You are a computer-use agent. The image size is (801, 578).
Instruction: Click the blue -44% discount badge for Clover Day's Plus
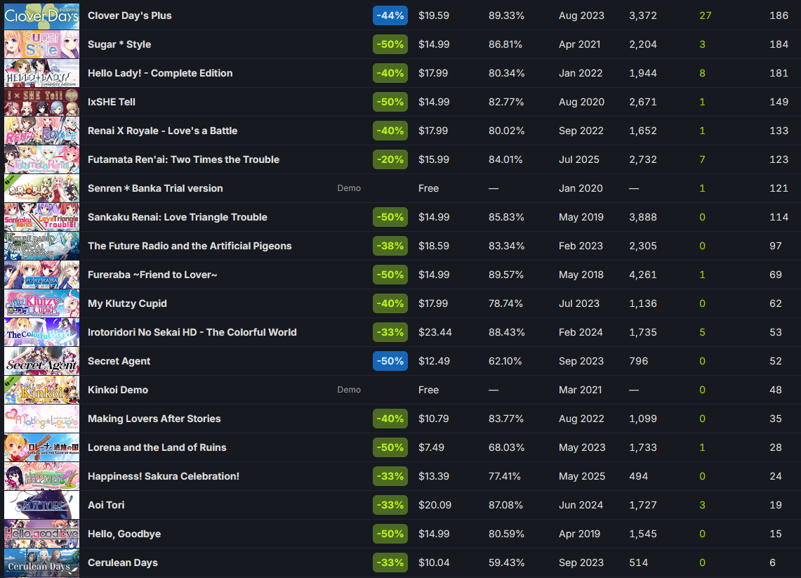(x=390, y=16)
